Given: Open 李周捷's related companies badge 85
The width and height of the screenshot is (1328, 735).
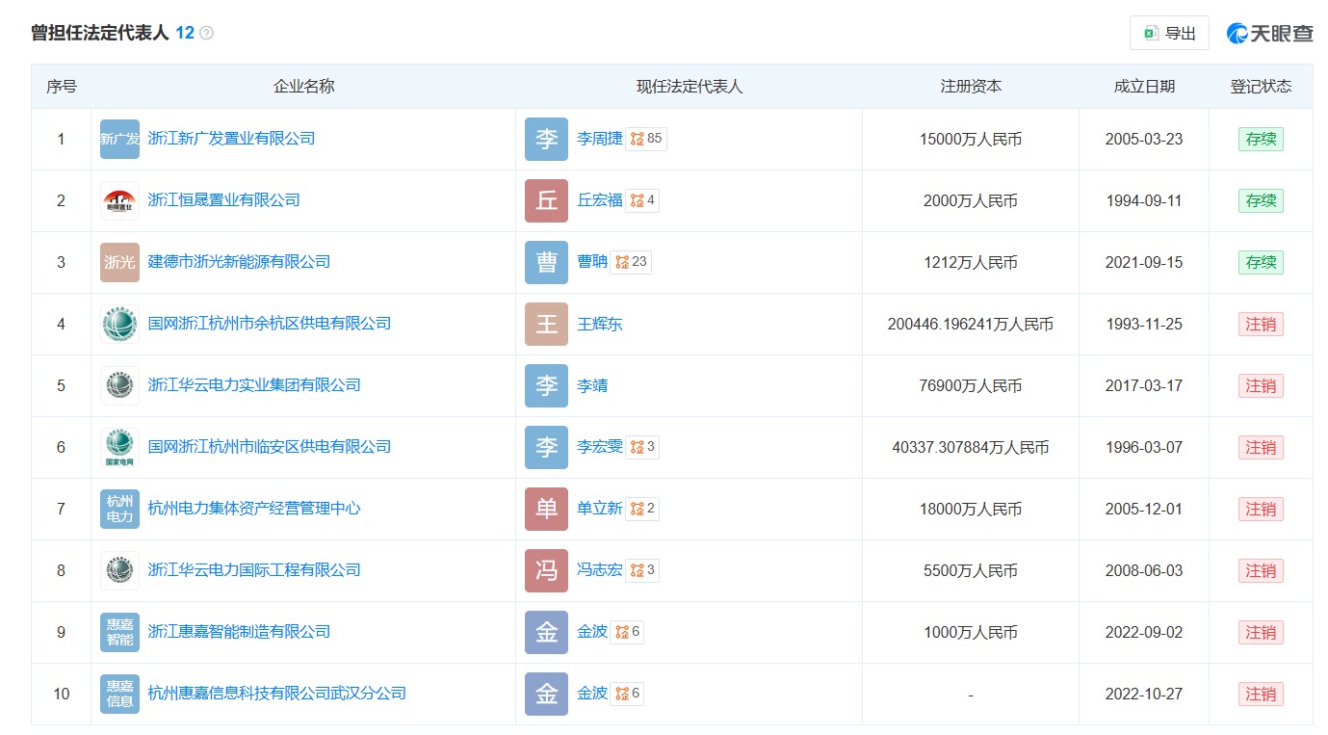Looking at the screenshot, I should tap(646, 139).
